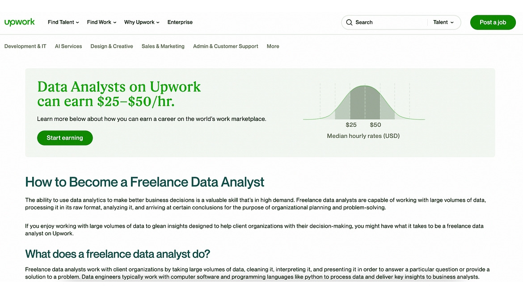This screenshot has height=287, width=523.
Task: Expand the Why Upwork menu
Action: pyautogui.click(x=142, y=22)
